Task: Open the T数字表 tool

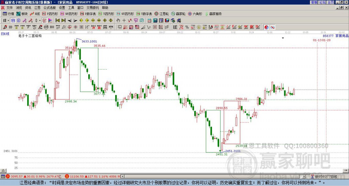Action: (x=144, y=14)
